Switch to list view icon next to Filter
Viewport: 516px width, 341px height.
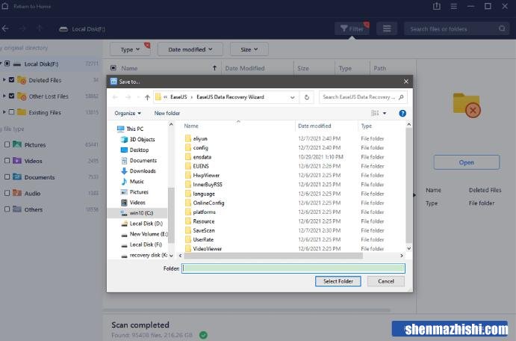pyautogui.click(x=387, y=29)
